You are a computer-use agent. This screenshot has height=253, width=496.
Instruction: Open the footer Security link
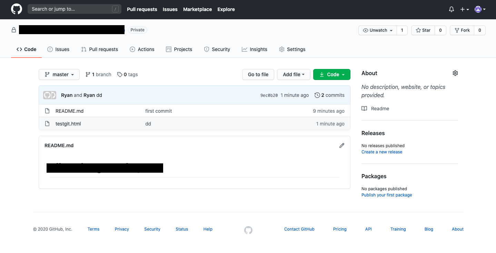click(152, 229)
